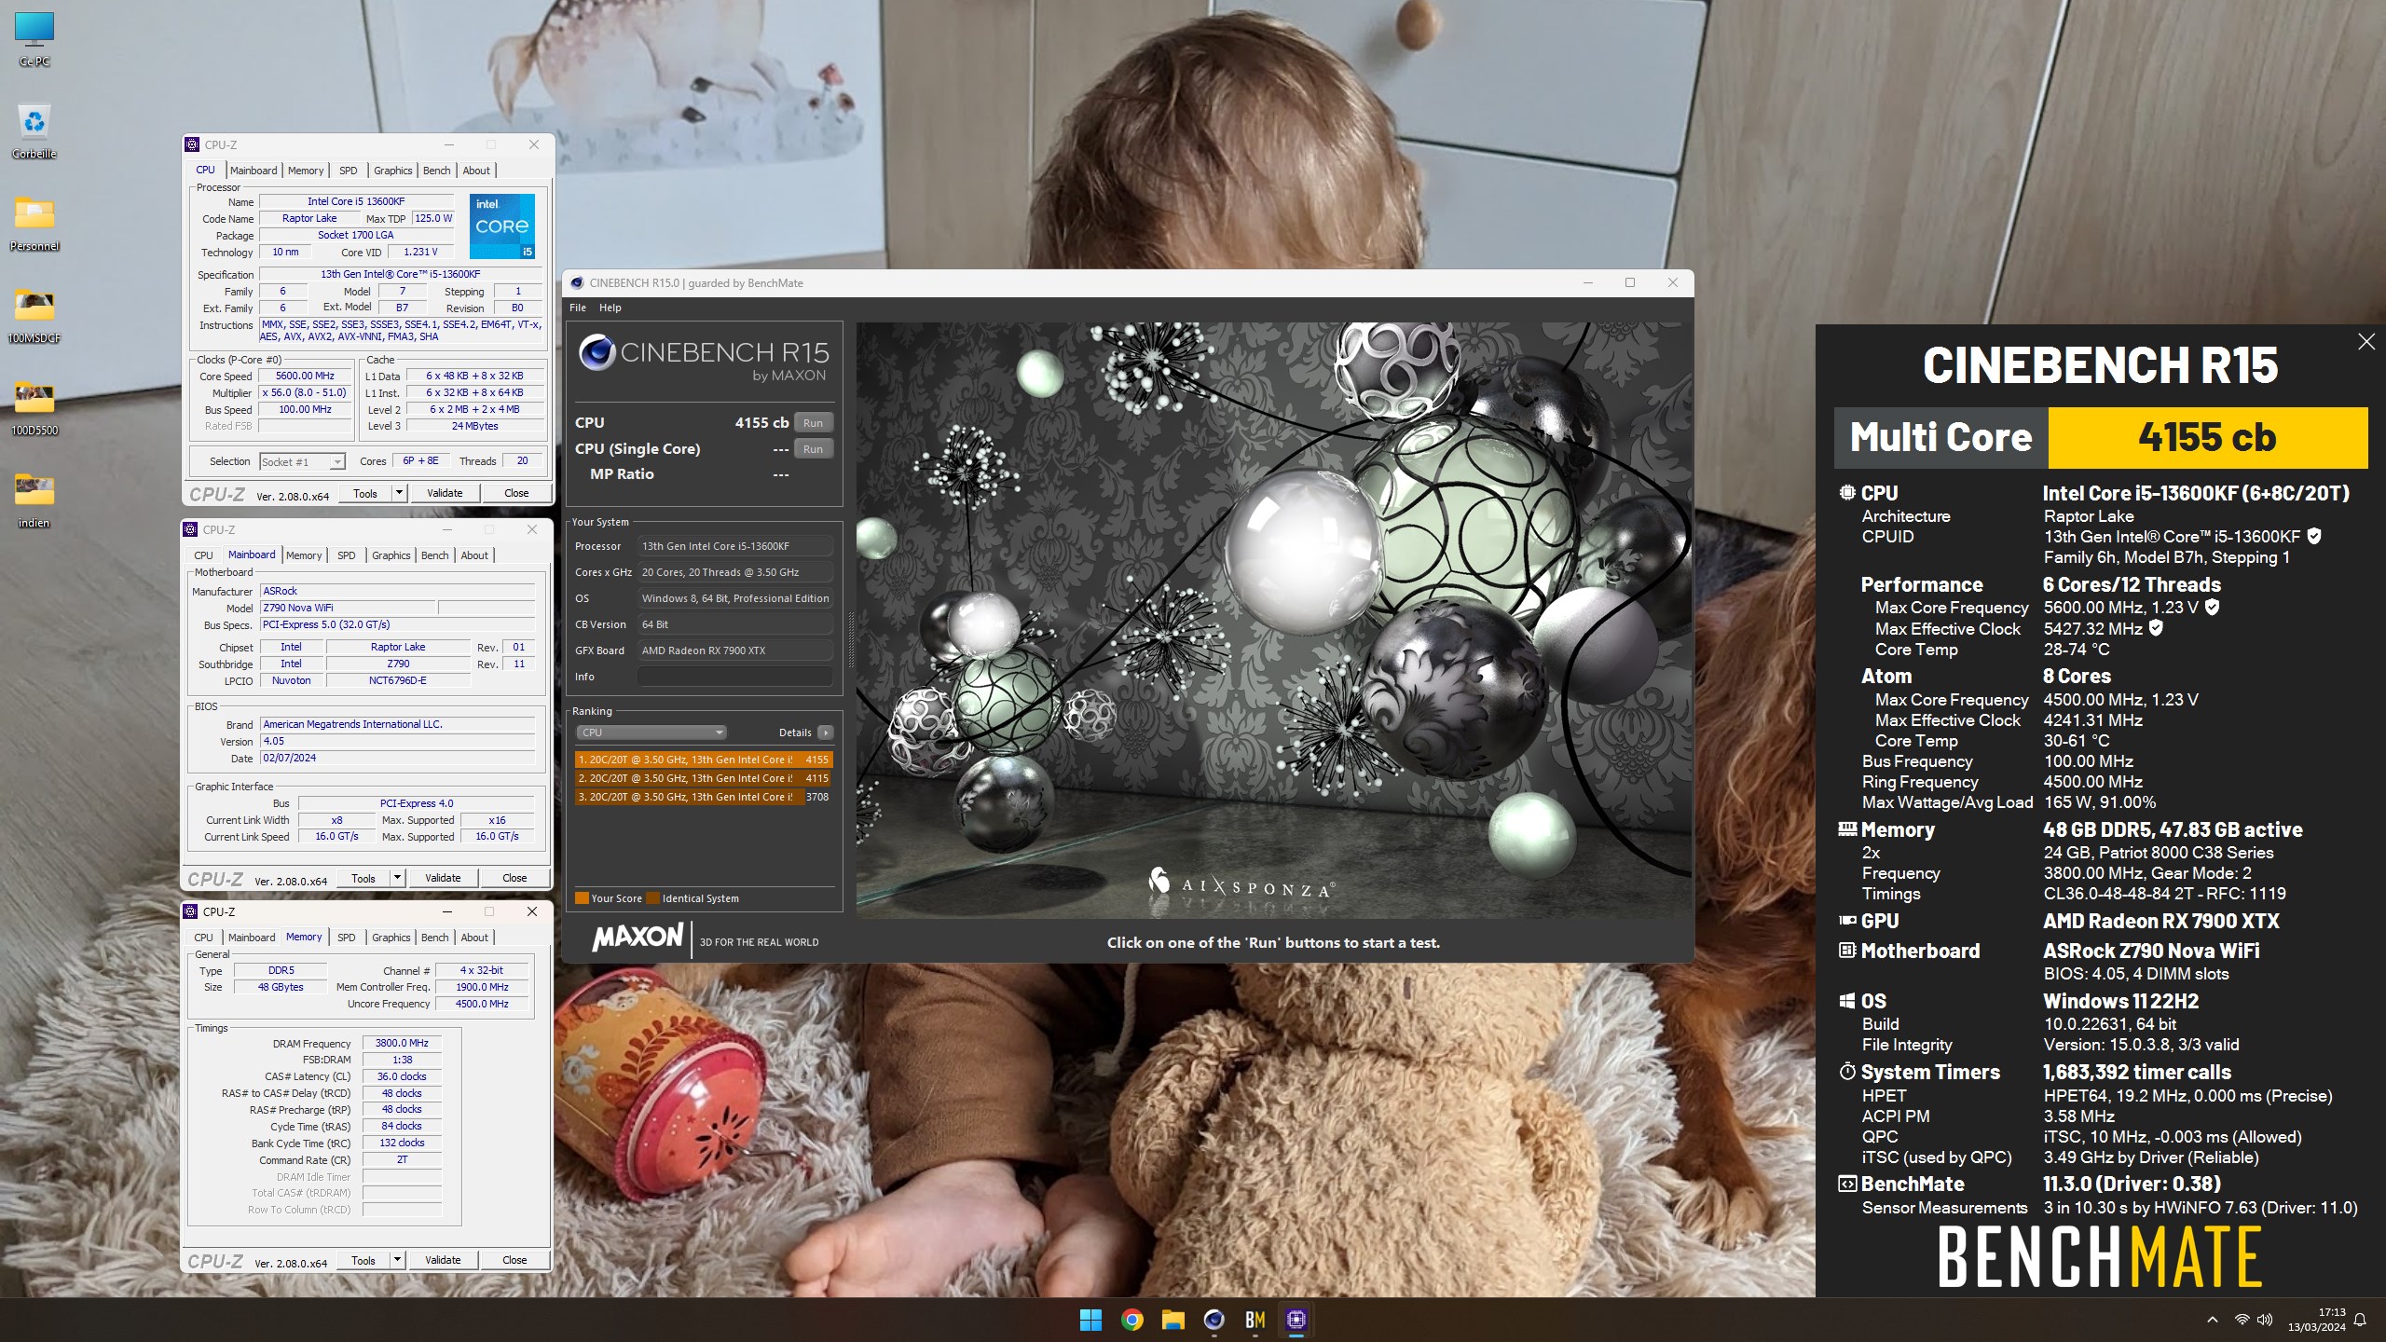
Task: Click Memory tab in top CPU-Z window
Action: [x=306, y=171]
